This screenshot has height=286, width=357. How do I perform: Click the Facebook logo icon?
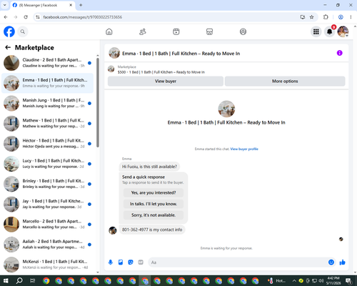click(9, 31)
